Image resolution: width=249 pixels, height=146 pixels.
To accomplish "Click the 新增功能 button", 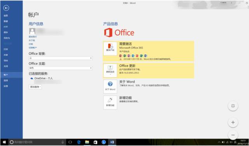I will tap(110, 103).
